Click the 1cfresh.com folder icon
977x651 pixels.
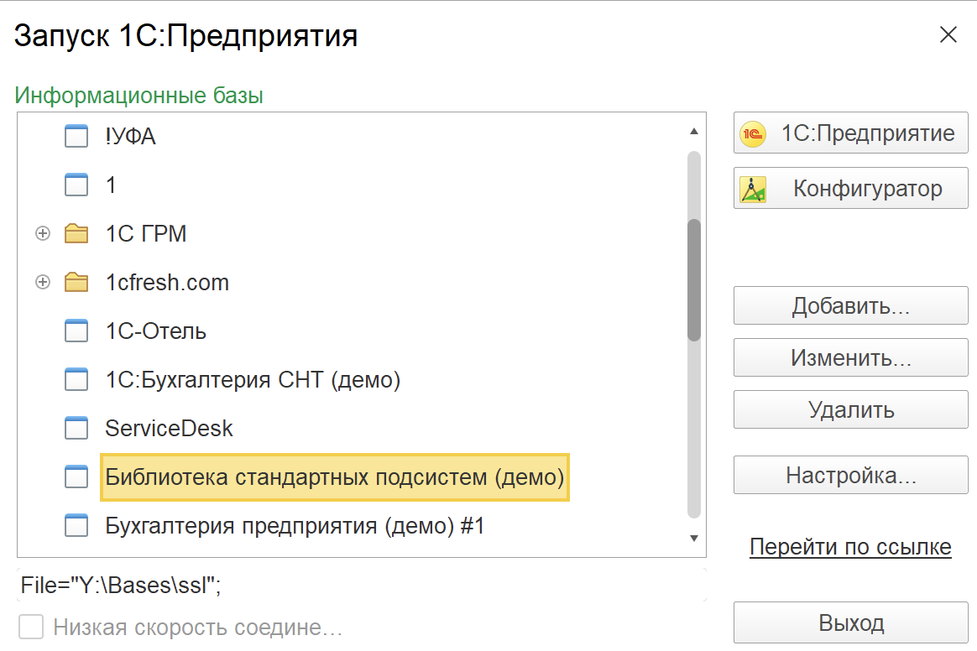pos(76,283)
